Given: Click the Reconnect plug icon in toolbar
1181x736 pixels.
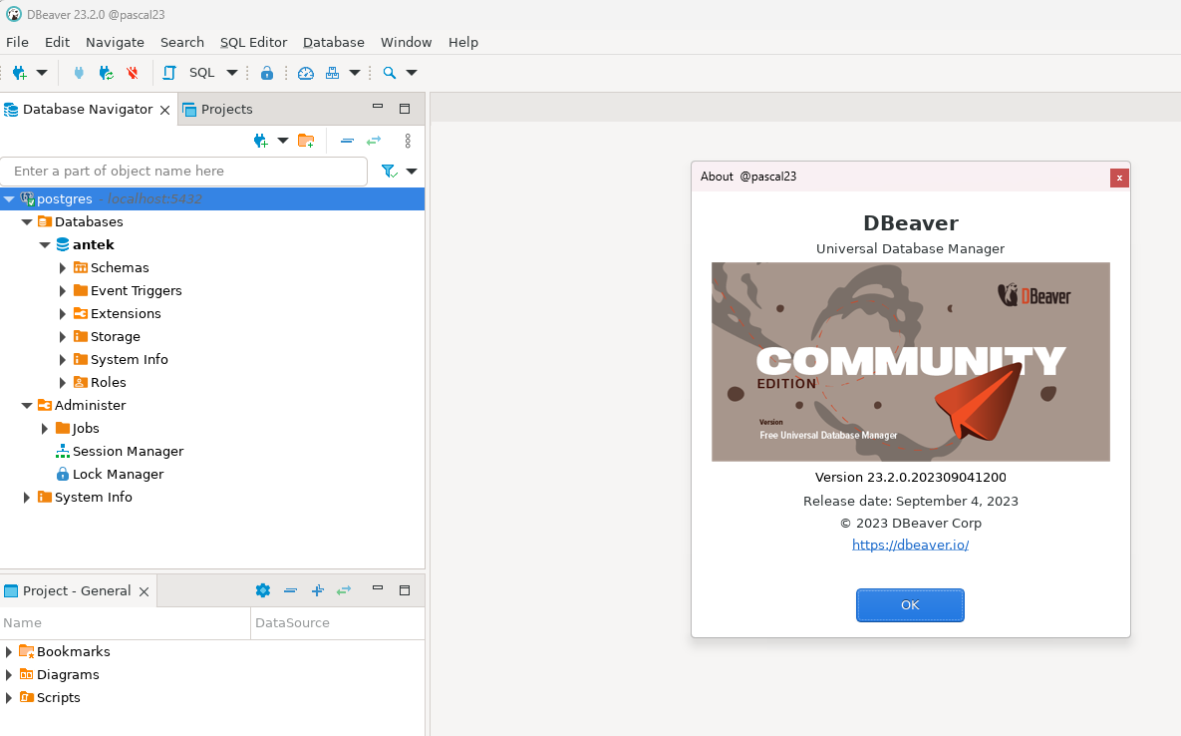Looking at the screenshot, I should pos(106,73).
